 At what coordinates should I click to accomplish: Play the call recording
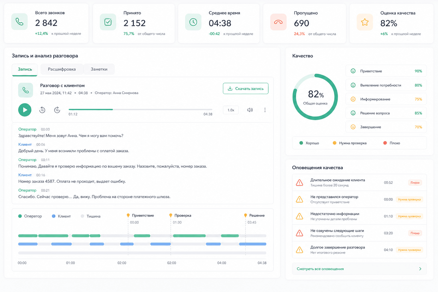point(25,110)
